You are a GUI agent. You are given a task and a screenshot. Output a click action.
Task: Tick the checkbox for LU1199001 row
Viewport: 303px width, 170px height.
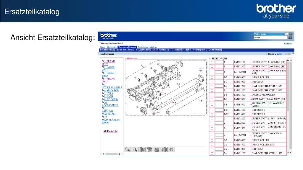click(x=212, y=72)
